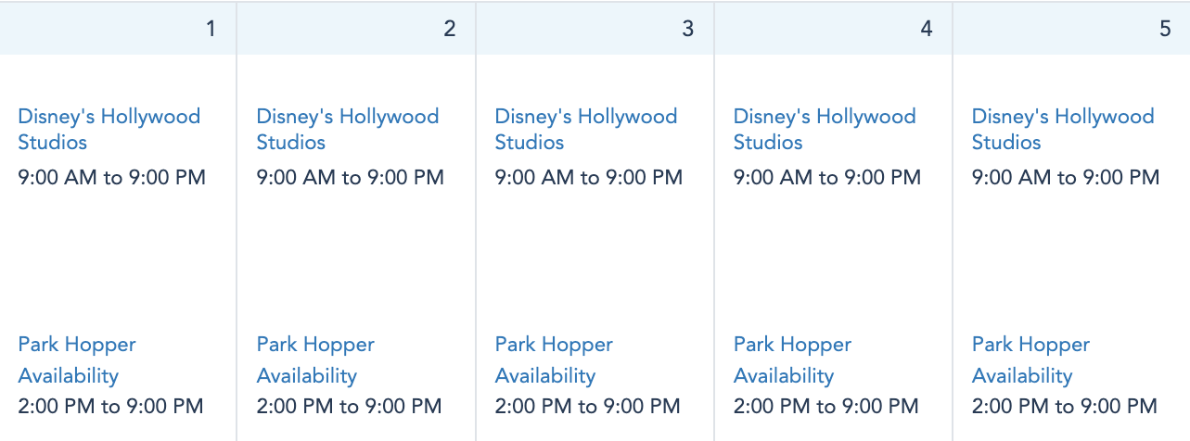Click the 9:00 AM to 9:00 PM hours on day 5
Image resolution: width=1190 pixels, height=441 pixels.
coord(1065,177)
